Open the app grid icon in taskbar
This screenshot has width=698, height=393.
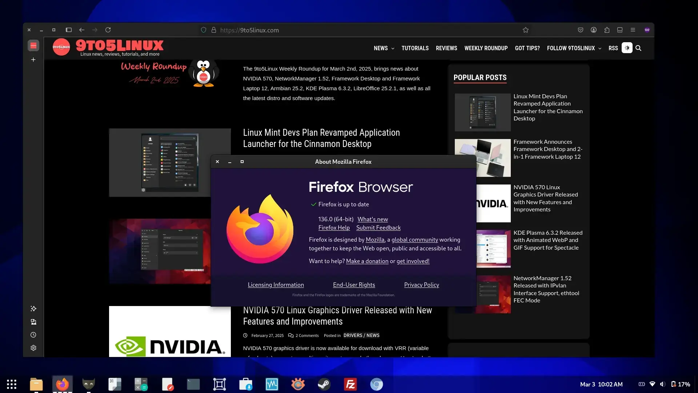[12, 384]
